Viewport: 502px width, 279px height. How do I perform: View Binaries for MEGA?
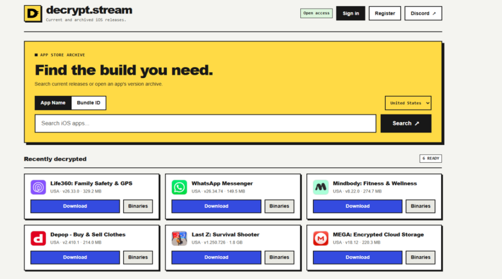point(420,258)
